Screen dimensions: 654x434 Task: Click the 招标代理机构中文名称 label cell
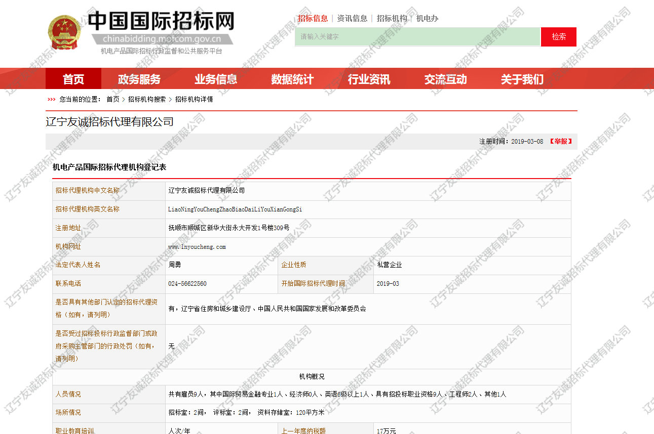pyautogui.click(x=109, y=191)
